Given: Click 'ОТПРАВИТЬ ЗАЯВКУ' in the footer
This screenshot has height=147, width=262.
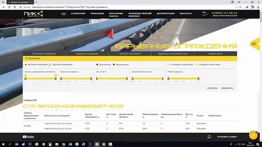Looking at the screenshot, I should [227, 137].
